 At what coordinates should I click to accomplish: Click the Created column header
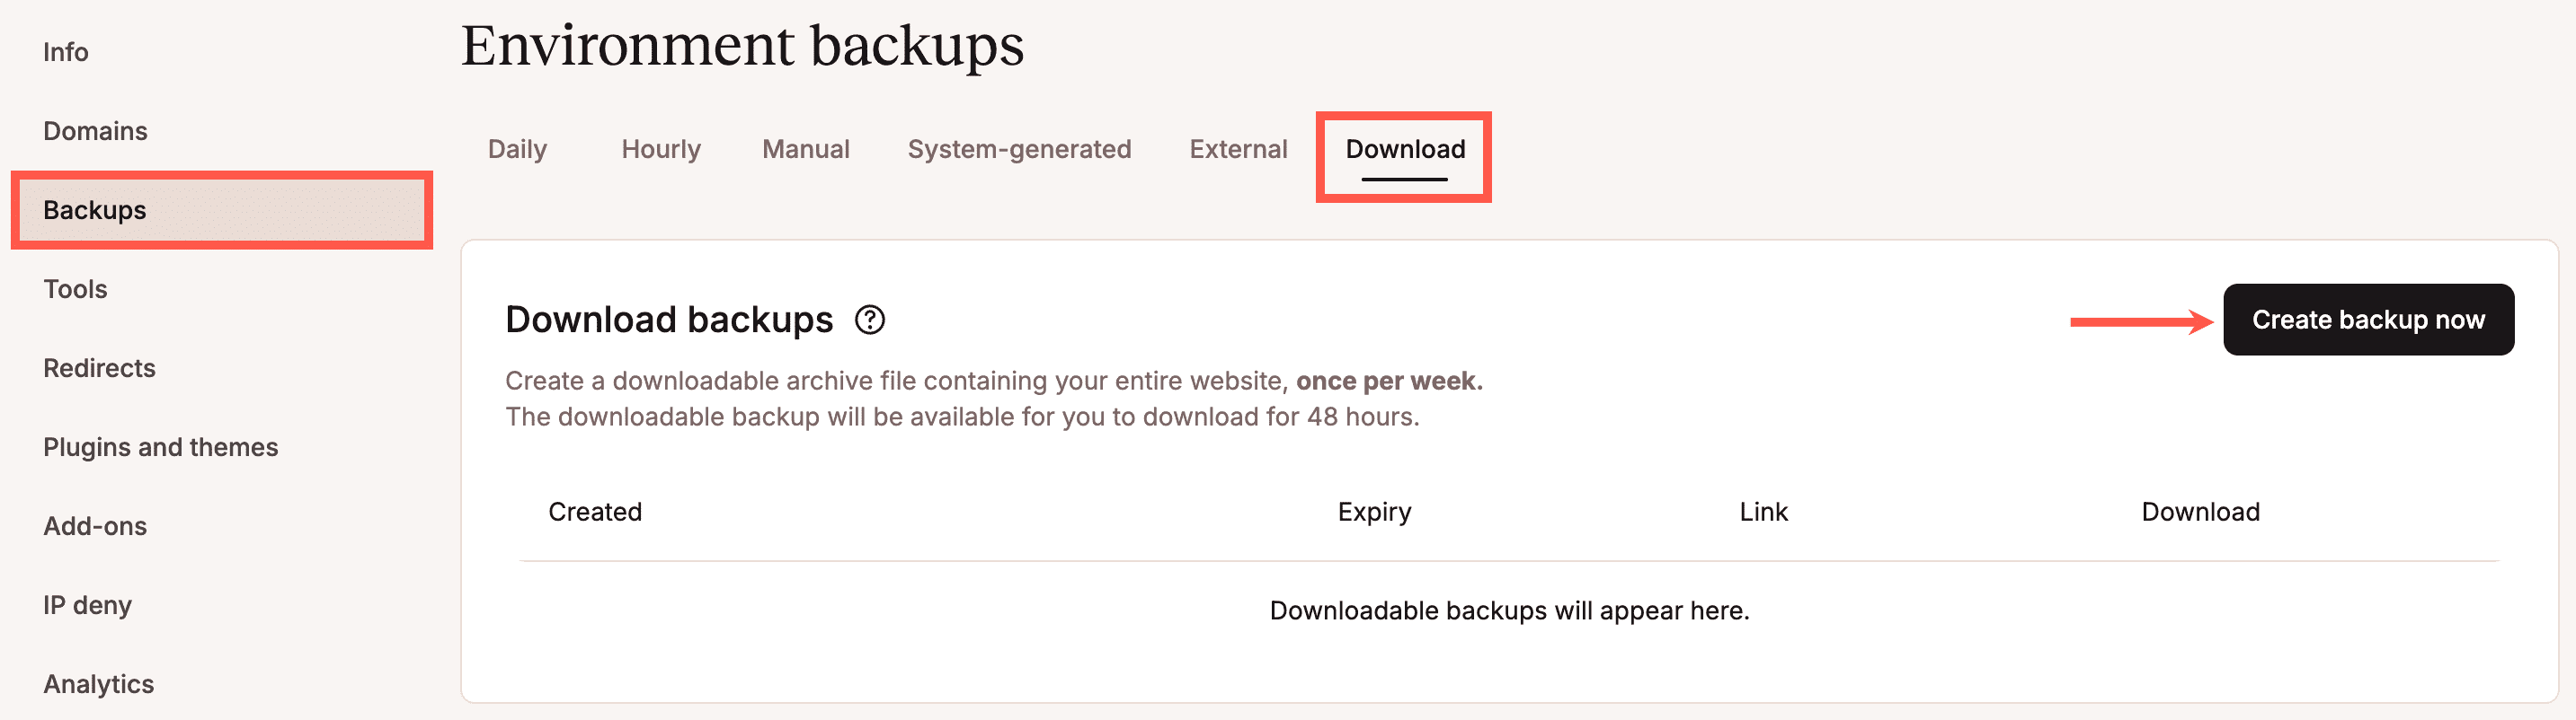tap(595, 512)
